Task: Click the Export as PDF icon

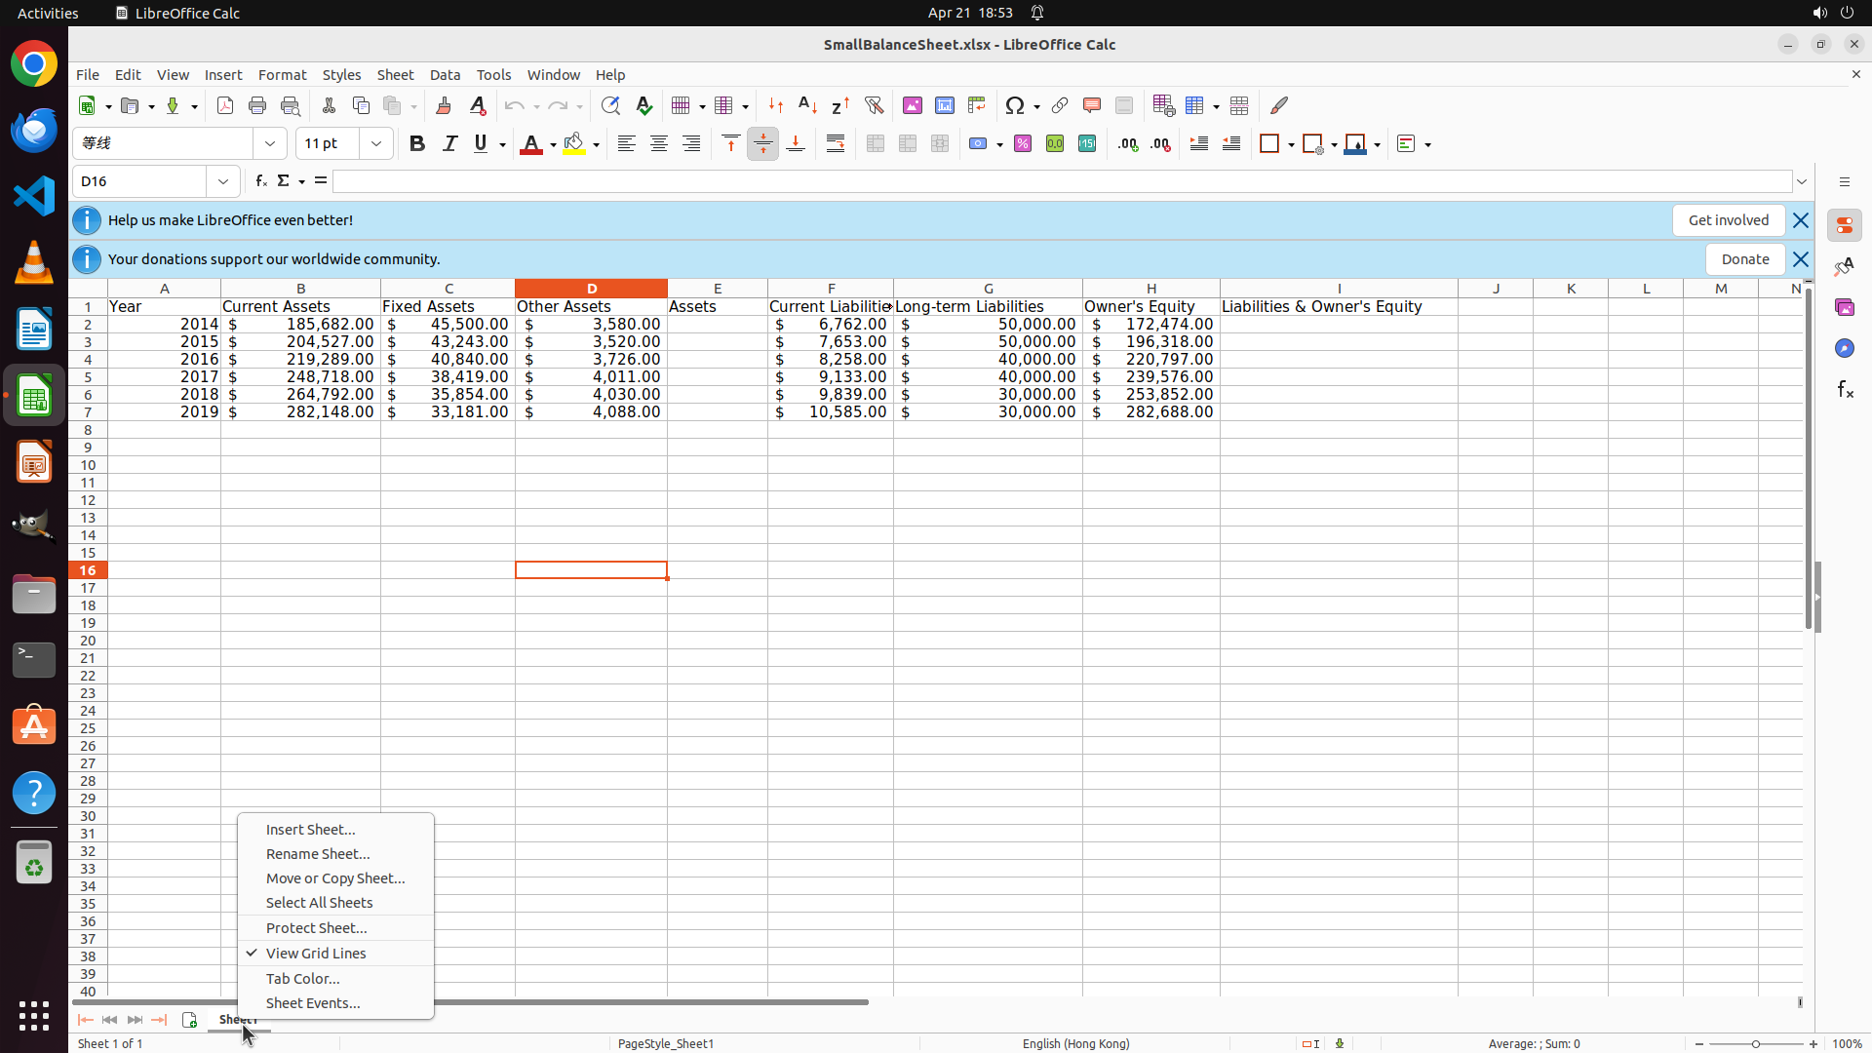Action: (x=225, y=105)
